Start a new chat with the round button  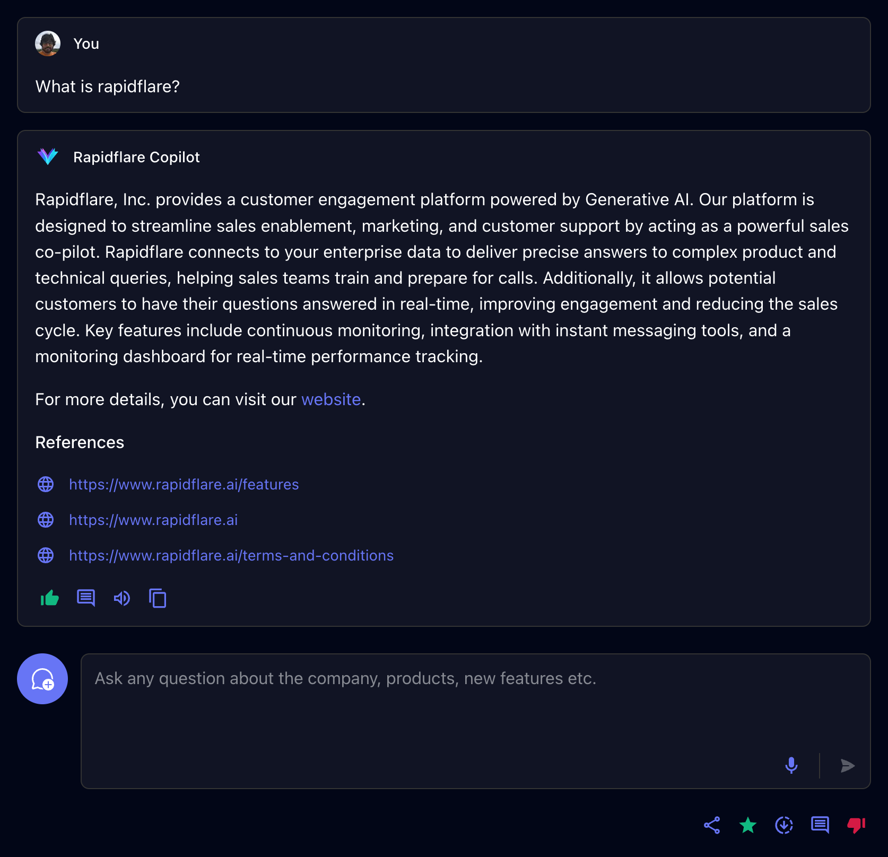[42, 679]
